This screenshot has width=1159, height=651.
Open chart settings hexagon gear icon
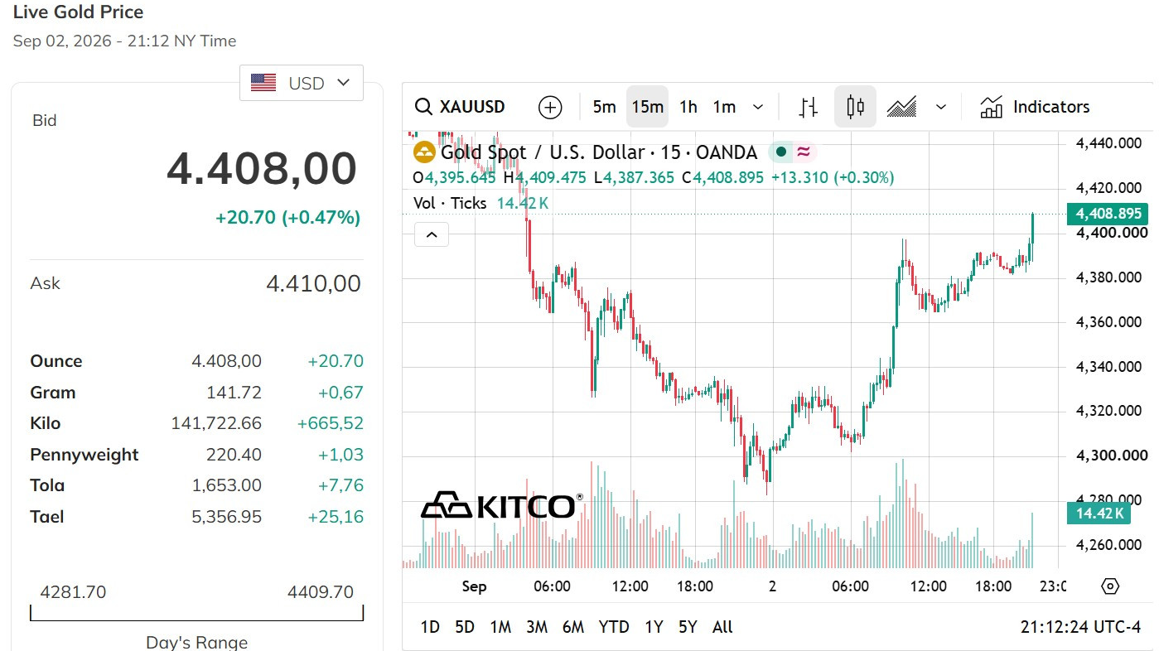coord(1110,586)
